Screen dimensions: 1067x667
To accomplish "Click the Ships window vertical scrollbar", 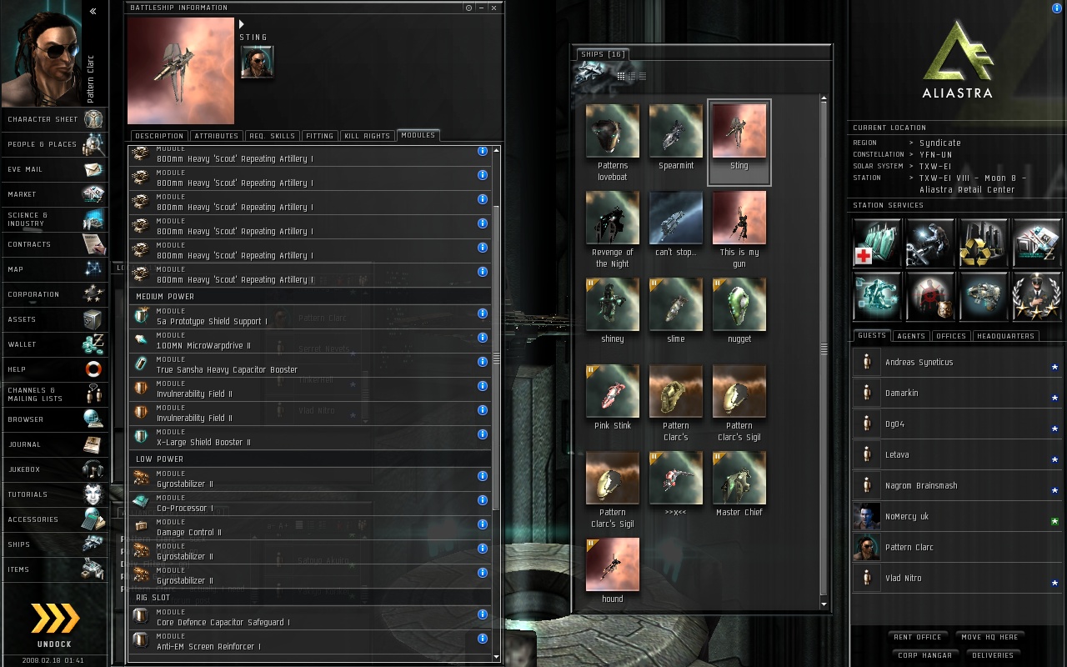I will click(x=824, y=348).
